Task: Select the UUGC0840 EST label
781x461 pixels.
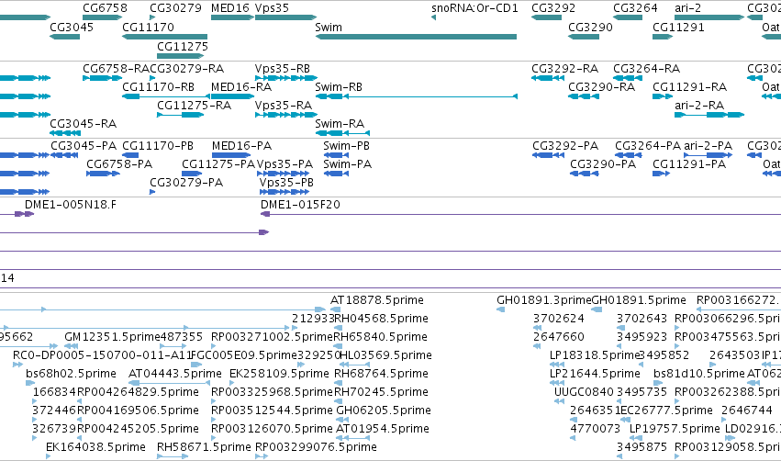Action: 584,391
